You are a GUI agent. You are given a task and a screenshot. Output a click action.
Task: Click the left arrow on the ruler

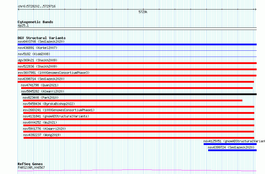[18, 9]
